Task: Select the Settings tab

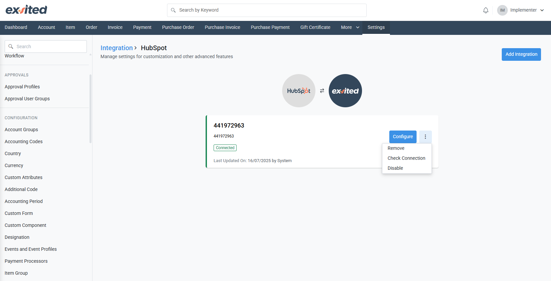Action: pos(376,28)
